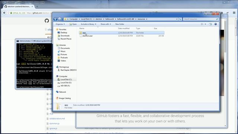Go back in the browser

[x=4, y=13]
